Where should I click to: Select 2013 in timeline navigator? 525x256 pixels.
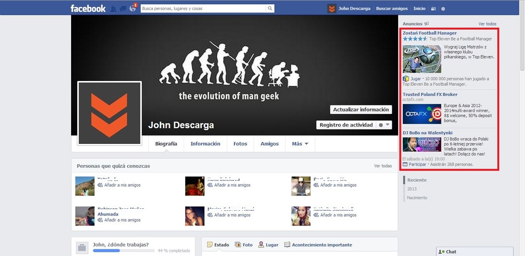click(x=412, y=189)
